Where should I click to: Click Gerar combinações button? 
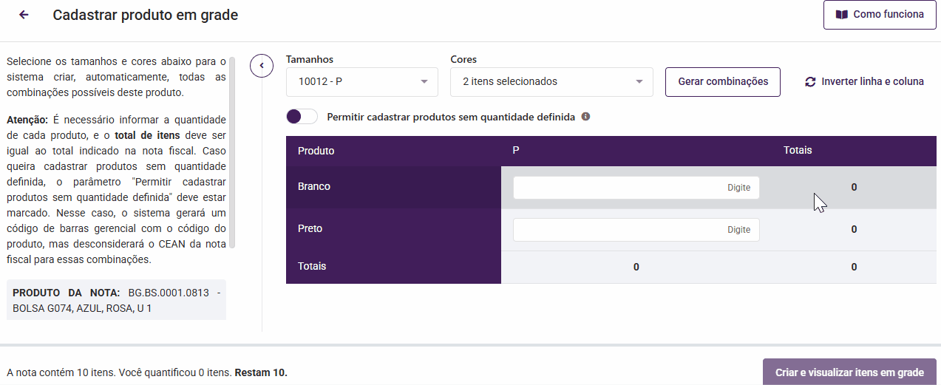coord(723,81)
